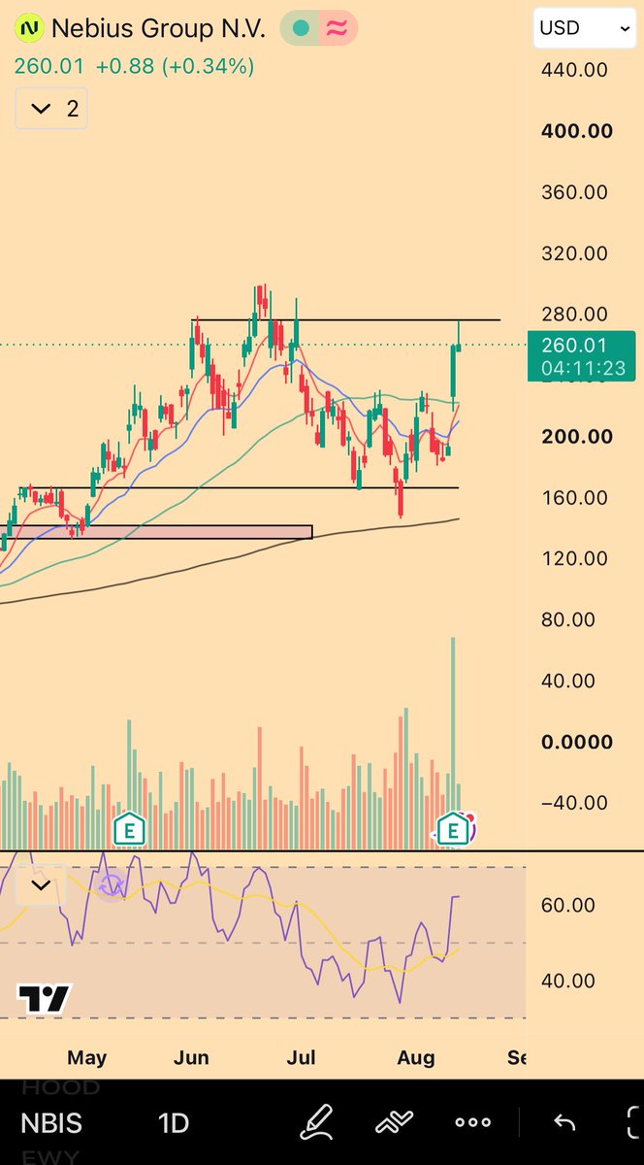Select the pink support zone rectangle
This screenshot has height=1165, width=644.
(157, 532)
